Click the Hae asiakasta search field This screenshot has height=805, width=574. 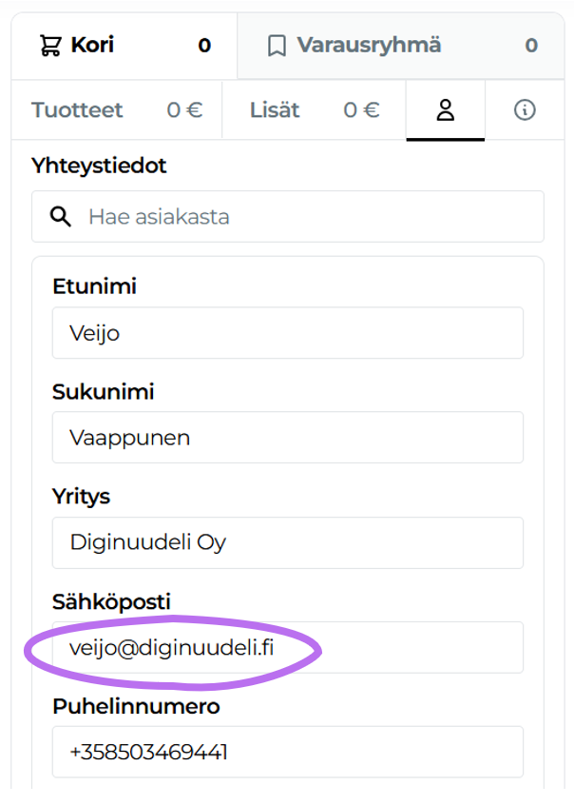point(285,216)
